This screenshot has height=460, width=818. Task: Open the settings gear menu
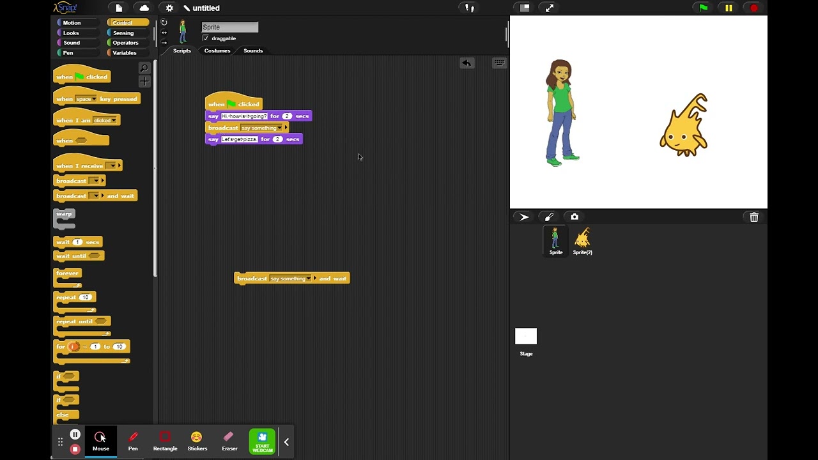point(169,8)
